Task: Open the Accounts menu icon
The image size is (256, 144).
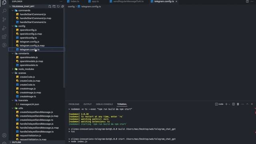Action: click(4, 135)
